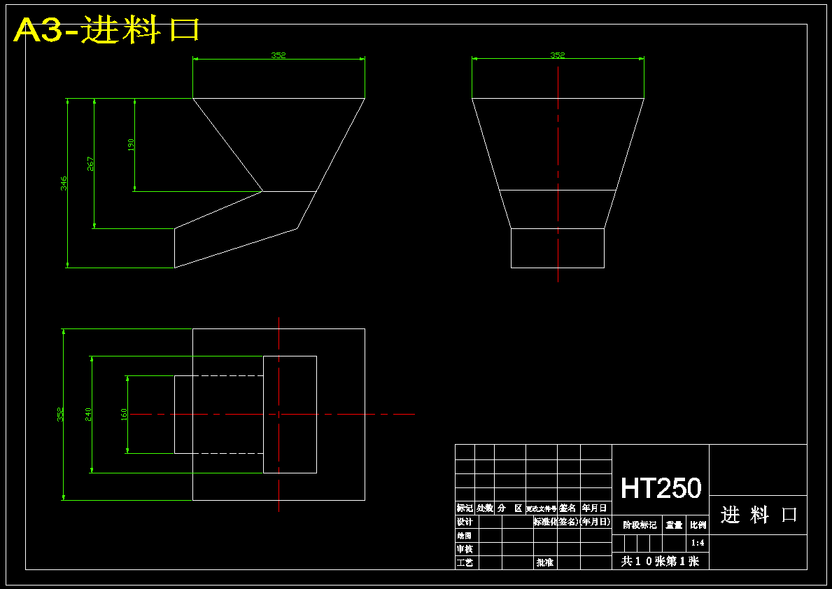
Task: Click the '标准化' label
Action: (546, 522)
